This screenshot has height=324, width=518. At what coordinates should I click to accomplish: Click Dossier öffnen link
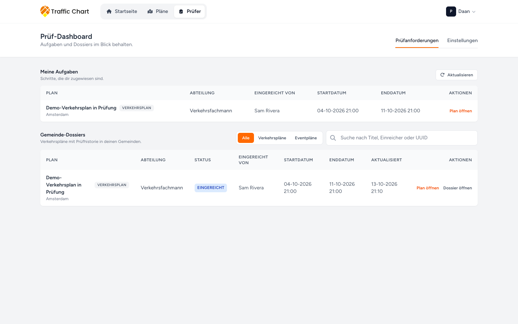458,188
